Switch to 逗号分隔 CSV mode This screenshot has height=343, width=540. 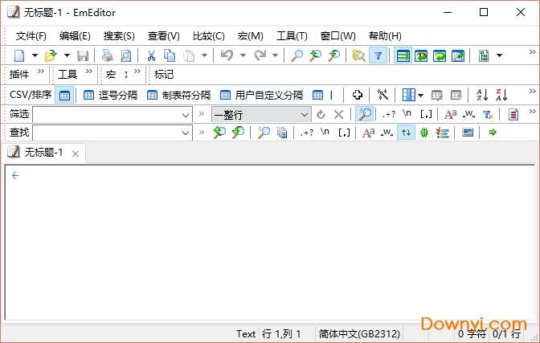[111, 95]
